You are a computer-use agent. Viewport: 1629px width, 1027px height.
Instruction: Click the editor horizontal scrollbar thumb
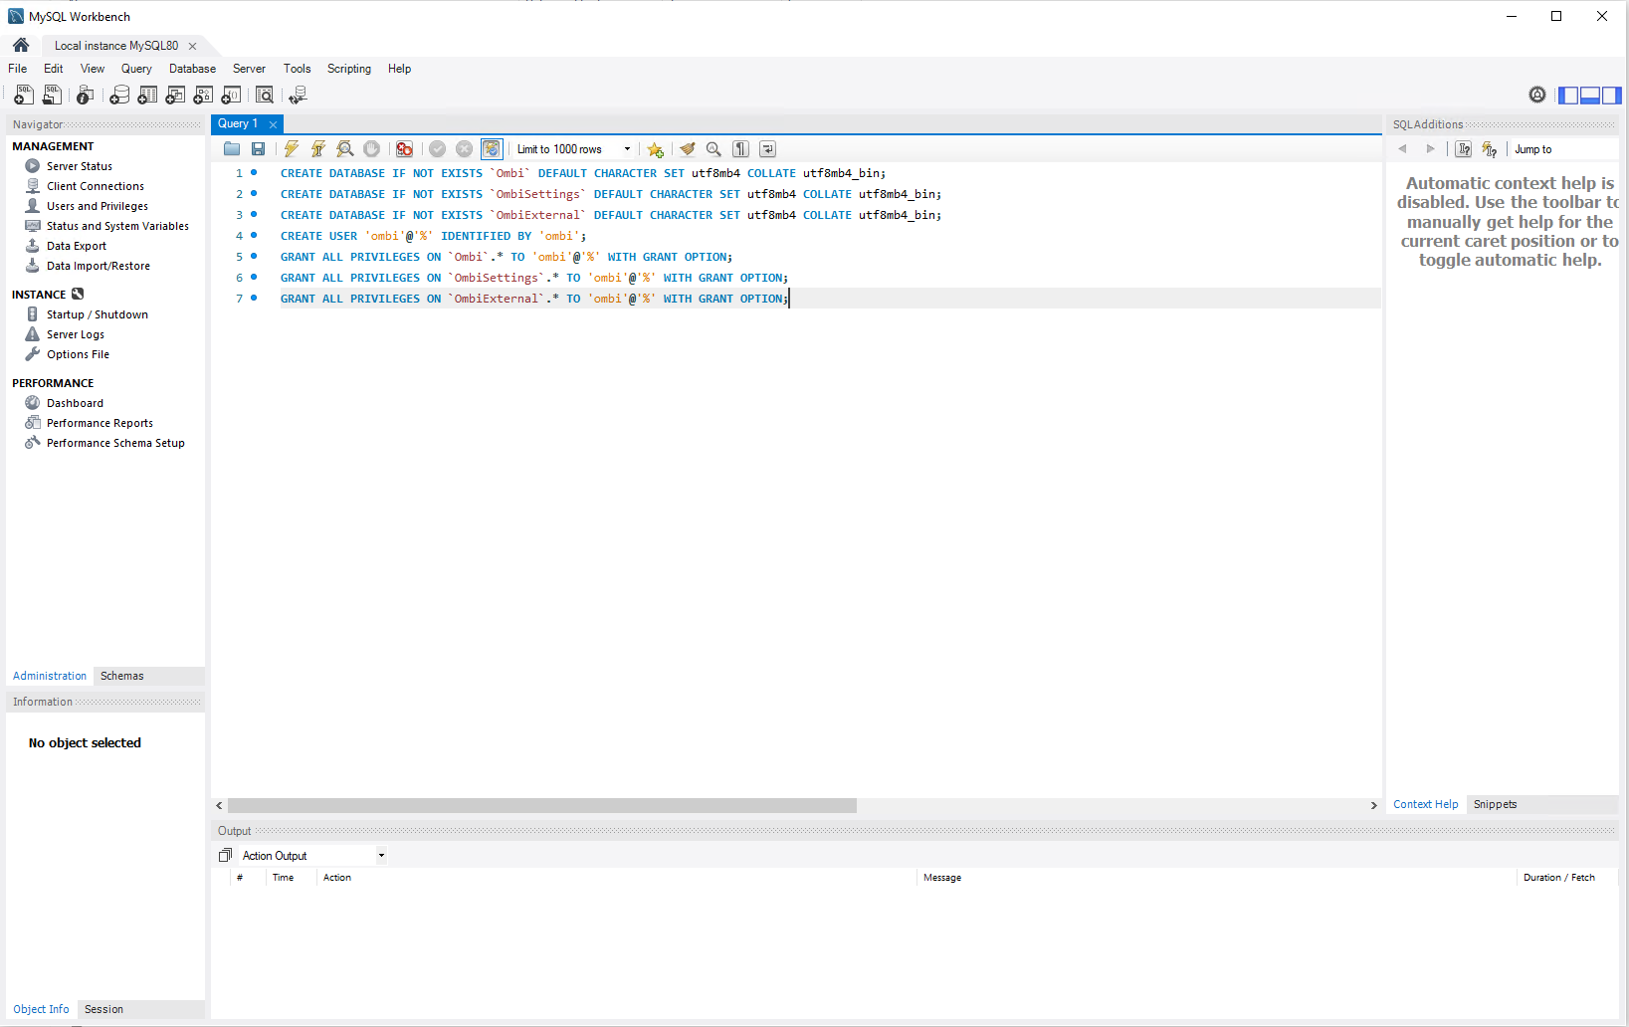coord(542,805)
